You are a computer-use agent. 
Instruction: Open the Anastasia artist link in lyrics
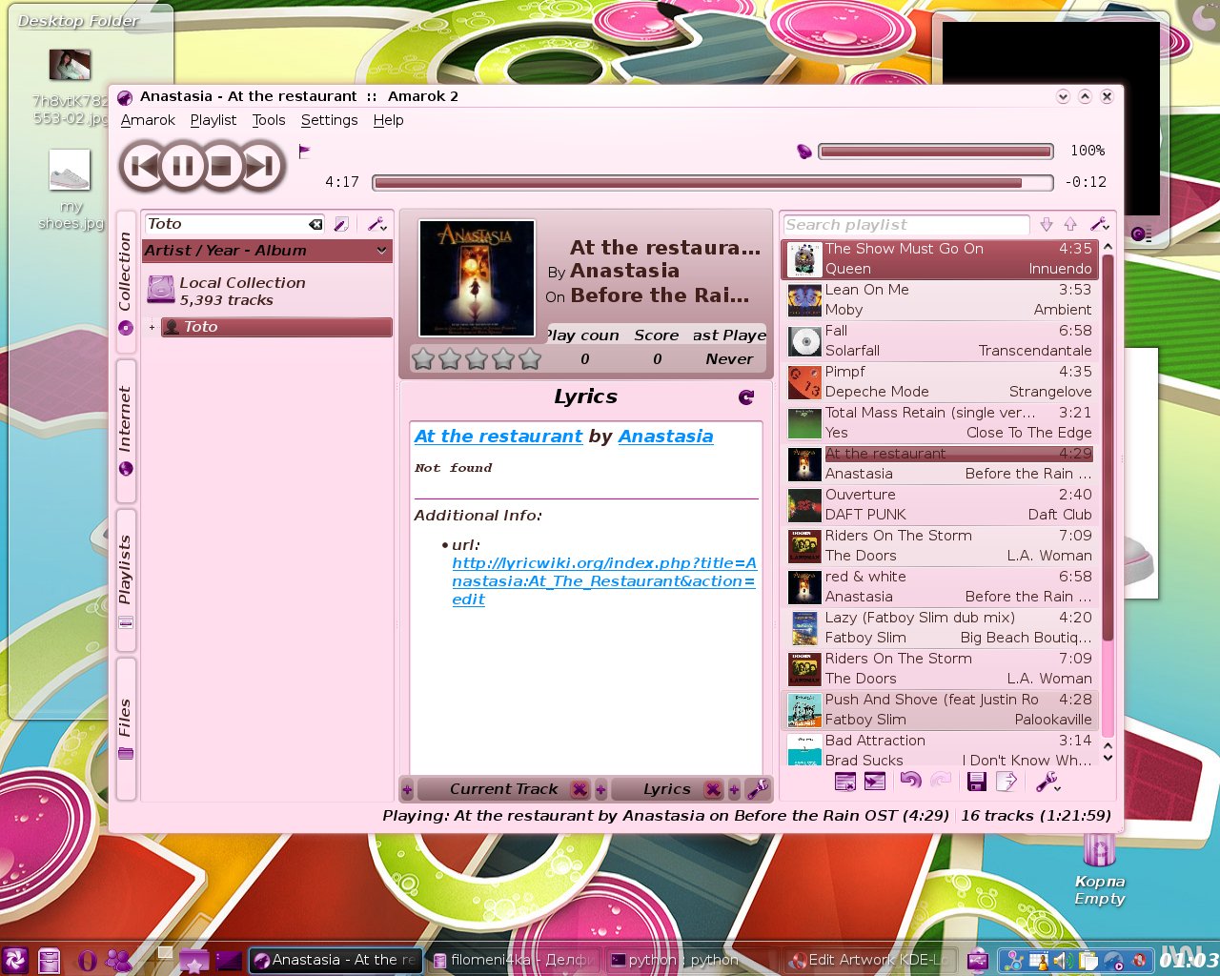665,437
